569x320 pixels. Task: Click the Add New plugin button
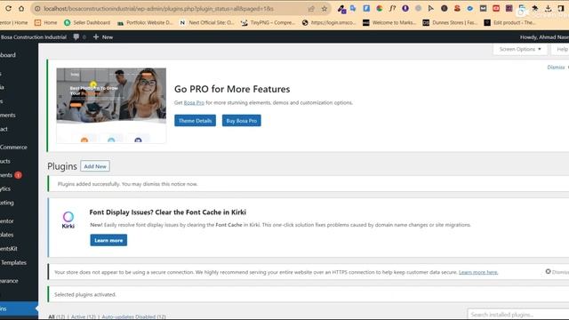[x=95, y=166]
